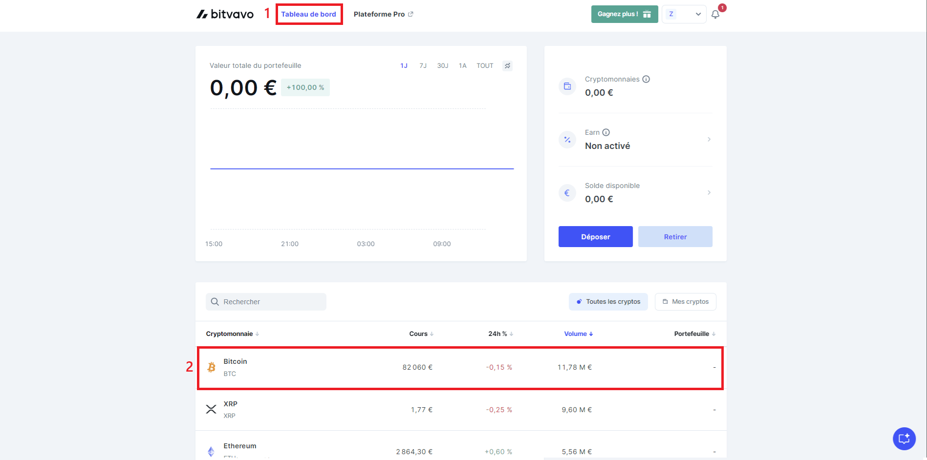Toggle the chart display icon beside TOUT
Viewport: 927px width, 460px height.
(507, 66)
